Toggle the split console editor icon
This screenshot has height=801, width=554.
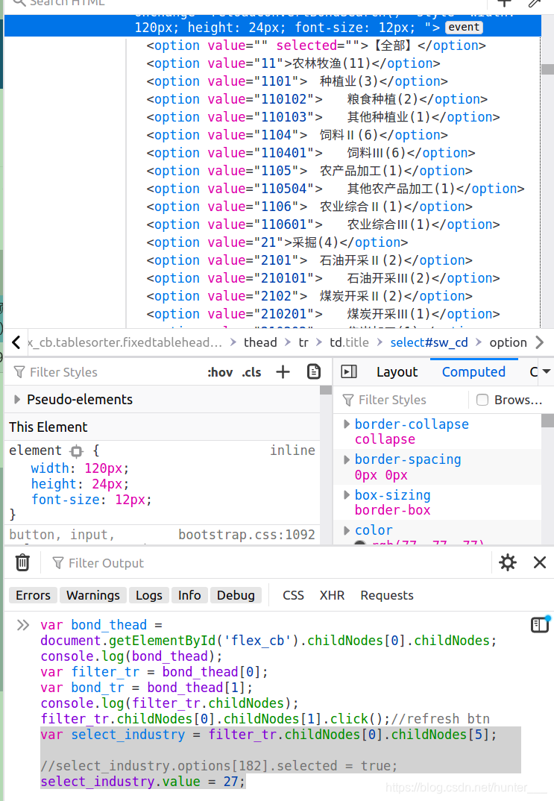point(540,625)
